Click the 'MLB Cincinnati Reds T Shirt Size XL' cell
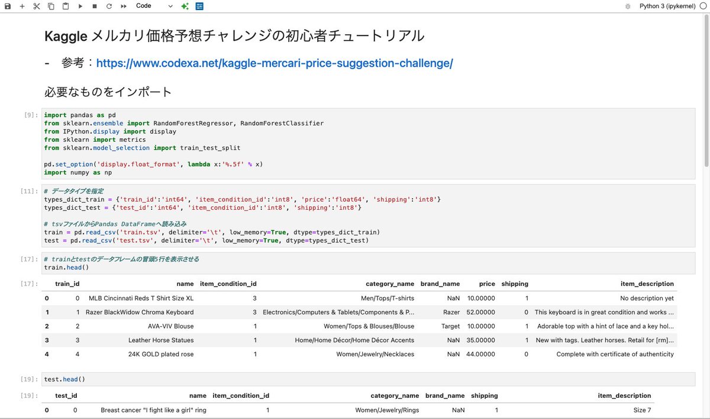The width and height of the screenshot is (710, 419). pyautogui.click(x=141, y=298)
